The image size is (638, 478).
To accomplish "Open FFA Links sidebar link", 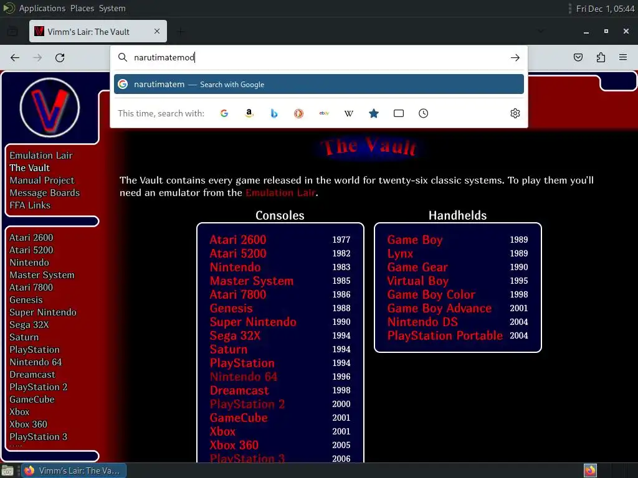I will 30,205.
